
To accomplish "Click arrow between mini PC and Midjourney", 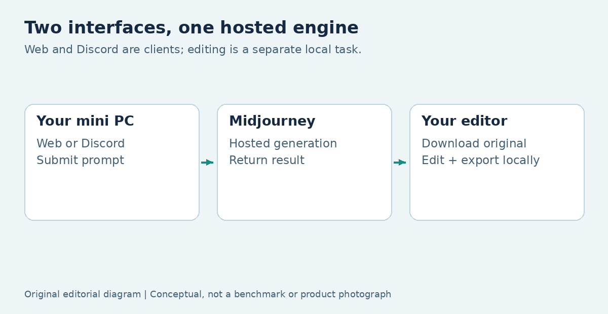I will pos(207,163).
